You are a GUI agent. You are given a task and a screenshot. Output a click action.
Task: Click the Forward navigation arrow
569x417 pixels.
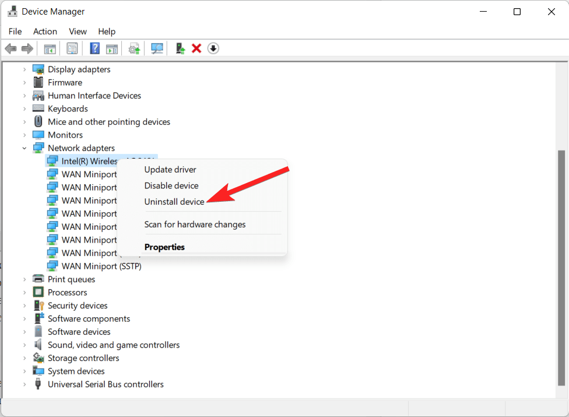27,48
